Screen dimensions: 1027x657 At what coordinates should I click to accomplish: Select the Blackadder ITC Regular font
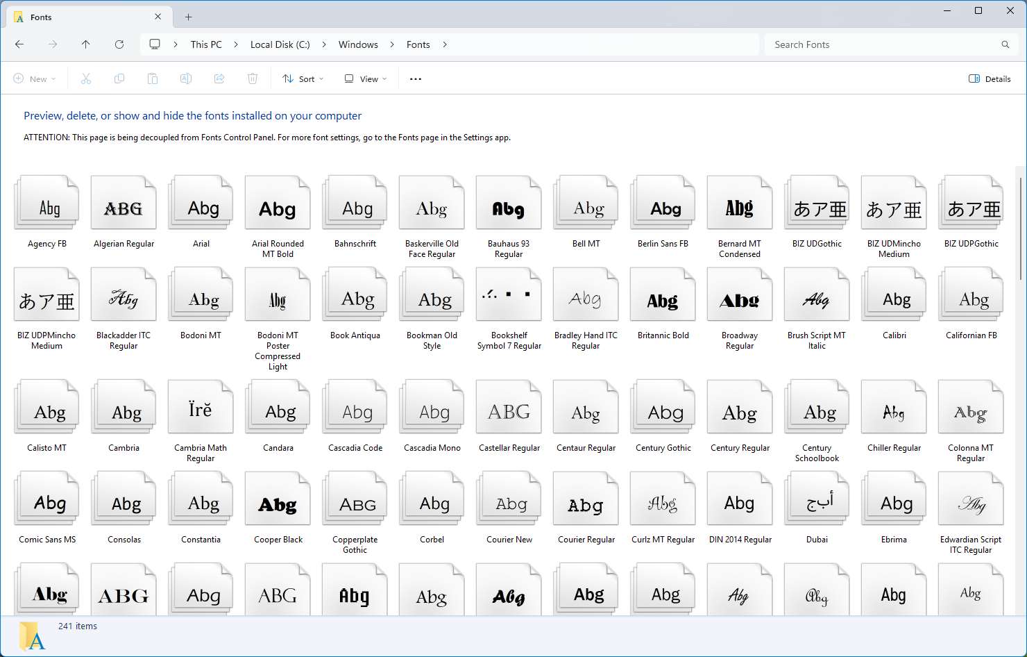[124, 308]
